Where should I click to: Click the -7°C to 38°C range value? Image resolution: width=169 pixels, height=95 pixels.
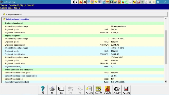pos(117,57)
